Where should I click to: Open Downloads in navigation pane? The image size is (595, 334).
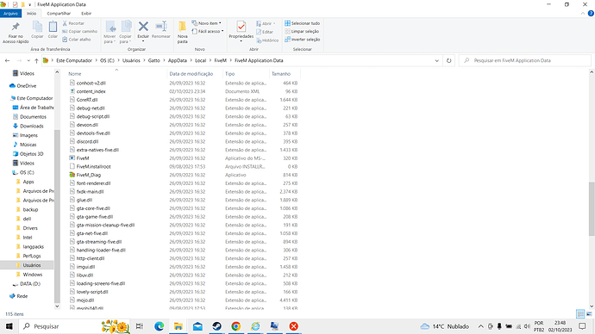(x=32, y=126)
